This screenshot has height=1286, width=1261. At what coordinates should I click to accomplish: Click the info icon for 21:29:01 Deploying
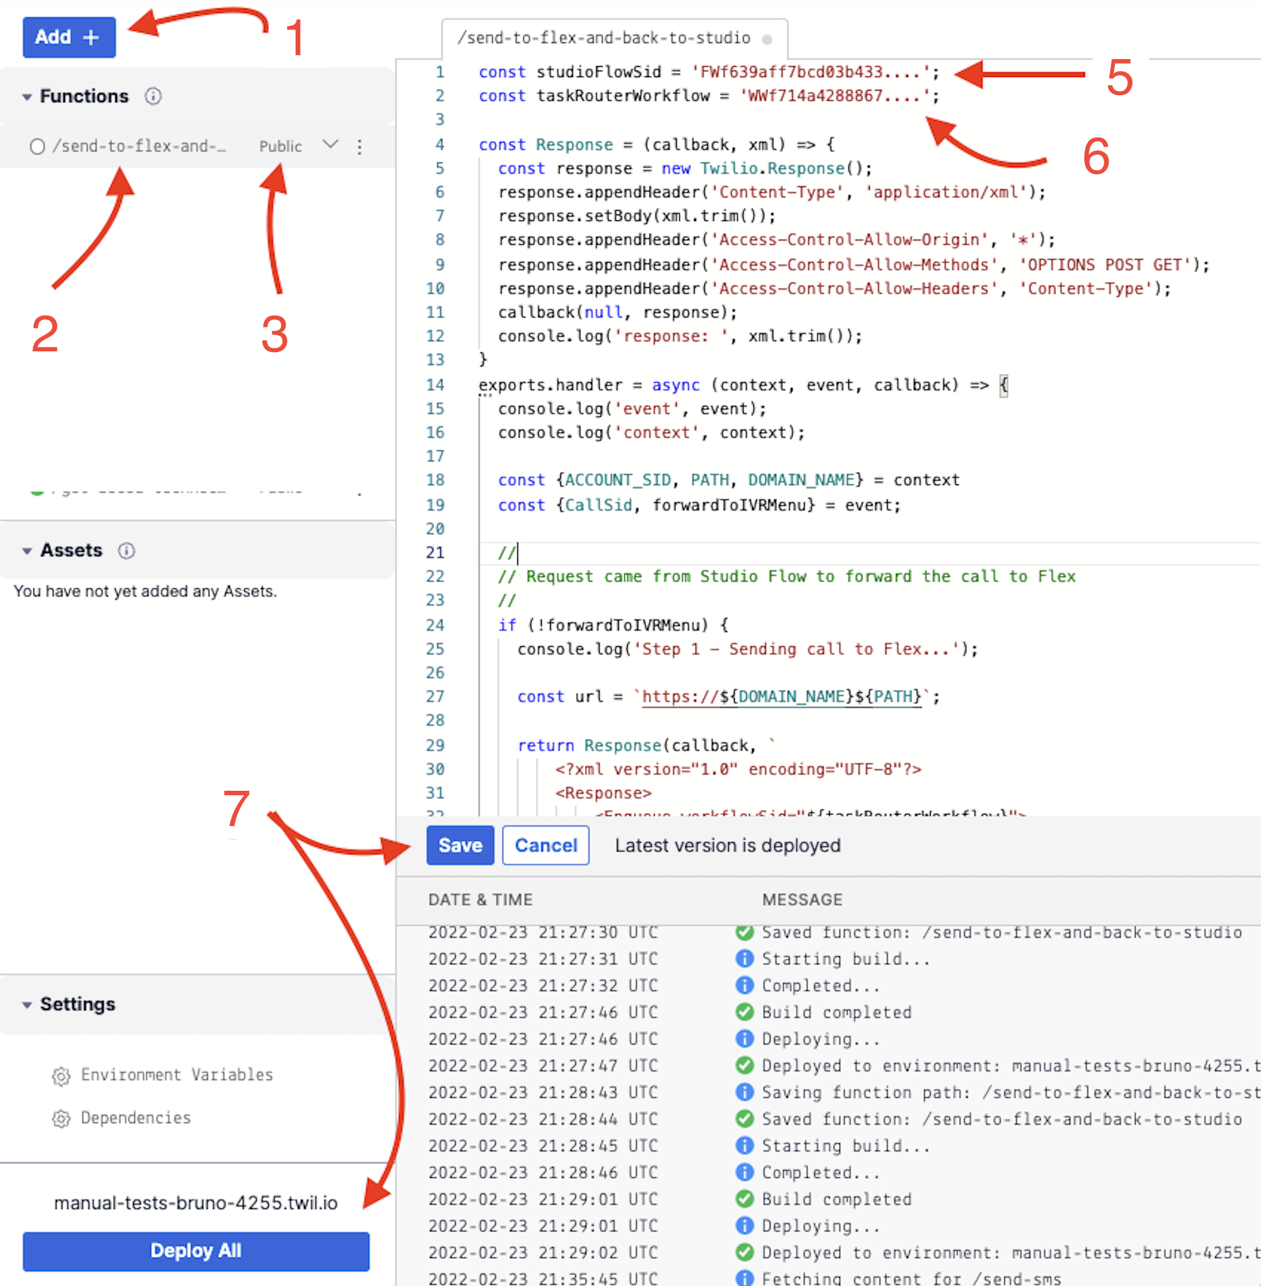coord(744,1226)
